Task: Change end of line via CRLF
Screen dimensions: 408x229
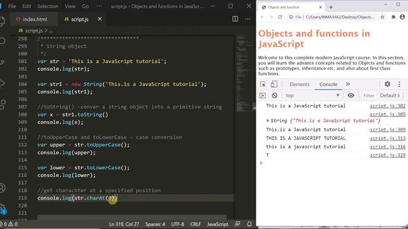Action: click(x=195, y=224)
